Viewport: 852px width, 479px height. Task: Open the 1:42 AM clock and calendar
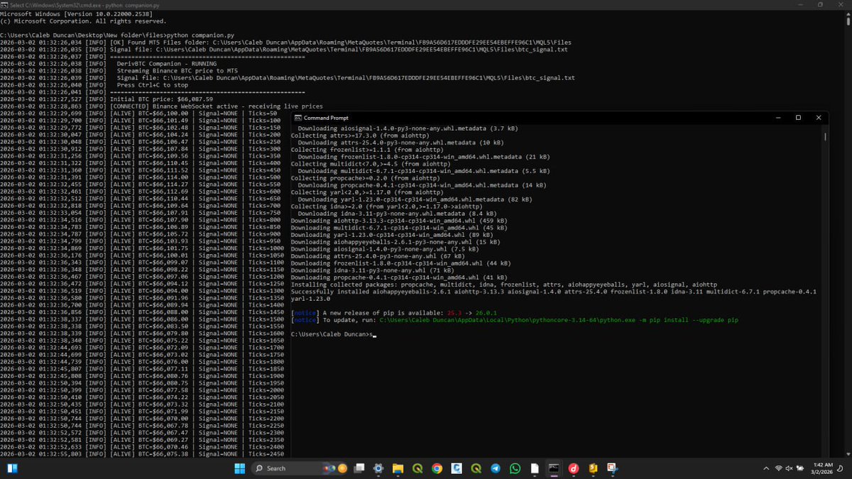pos(824,468)
